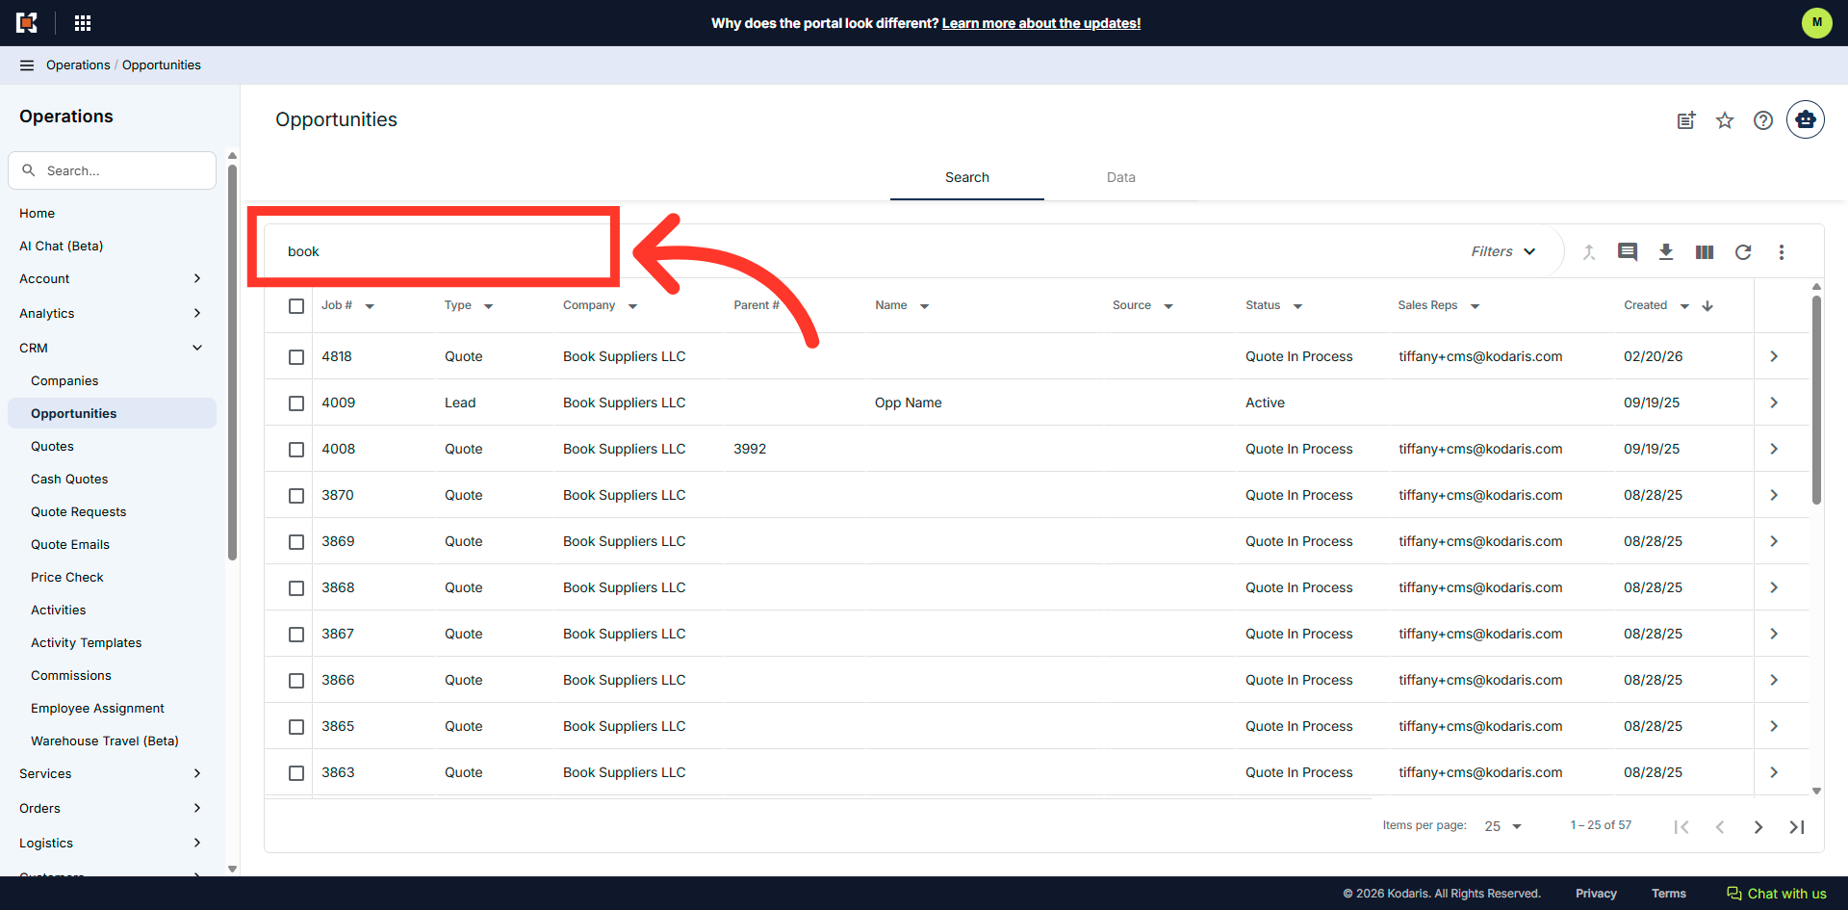Go to next results page
Screen dimensions: 1848x910
tap(1758, 827)
